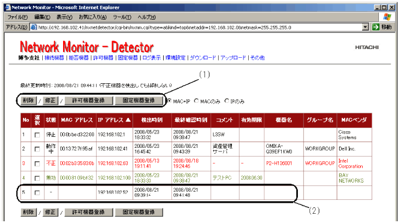Click the コメント column header
The image size is (398, 223).
225,120
